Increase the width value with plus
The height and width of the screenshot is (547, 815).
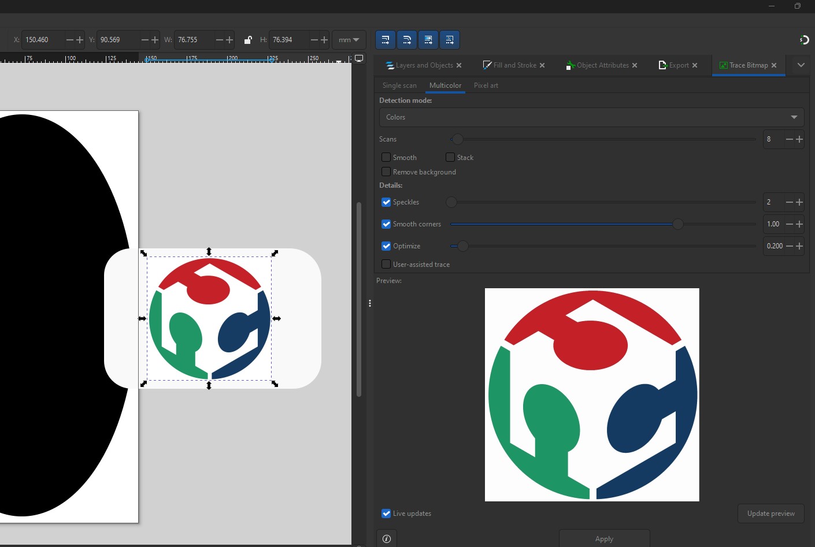coord(229,40)
